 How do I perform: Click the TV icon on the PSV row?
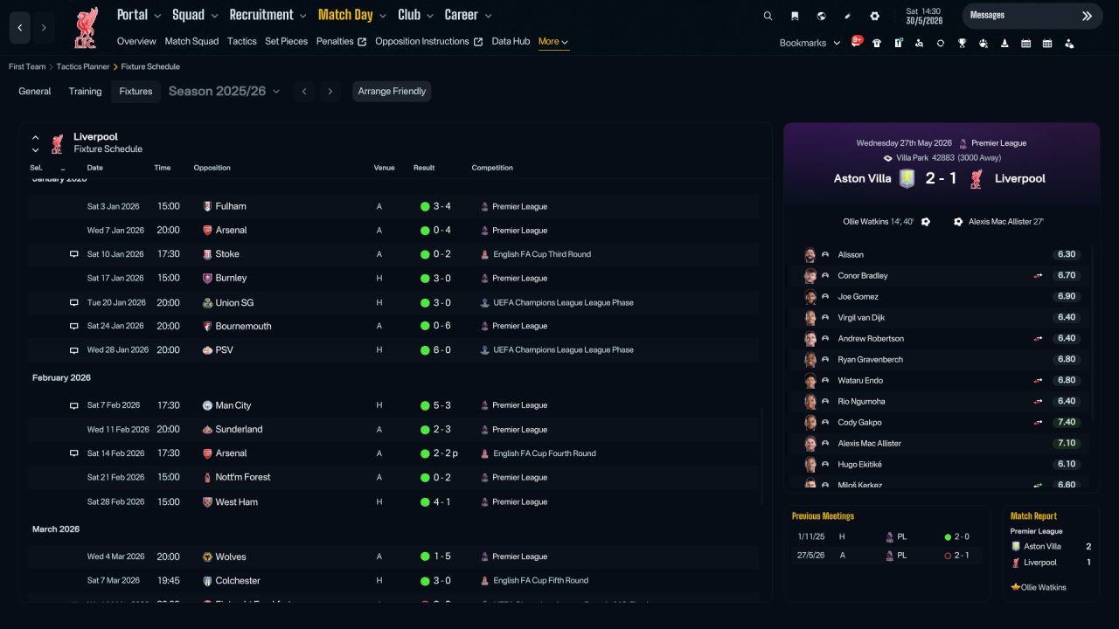[x=74, y=350]
